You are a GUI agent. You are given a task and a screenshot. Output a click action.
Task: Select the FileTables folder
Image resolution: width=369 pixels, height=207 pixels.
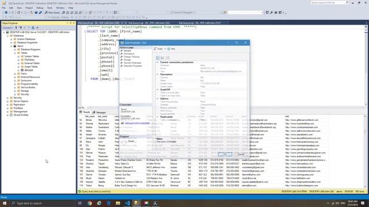pos(29,60)
